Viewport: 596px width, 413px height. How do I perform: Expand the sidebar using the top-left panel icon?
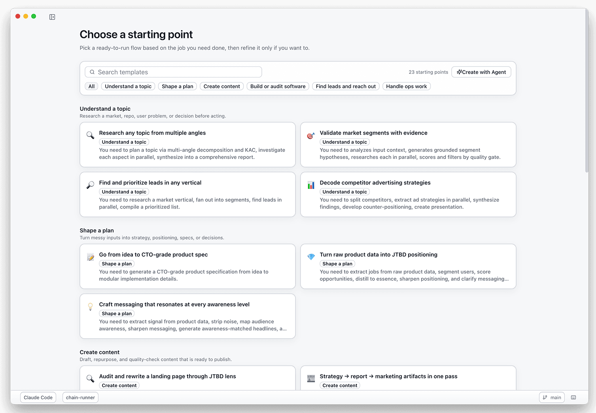coord(52,17)
